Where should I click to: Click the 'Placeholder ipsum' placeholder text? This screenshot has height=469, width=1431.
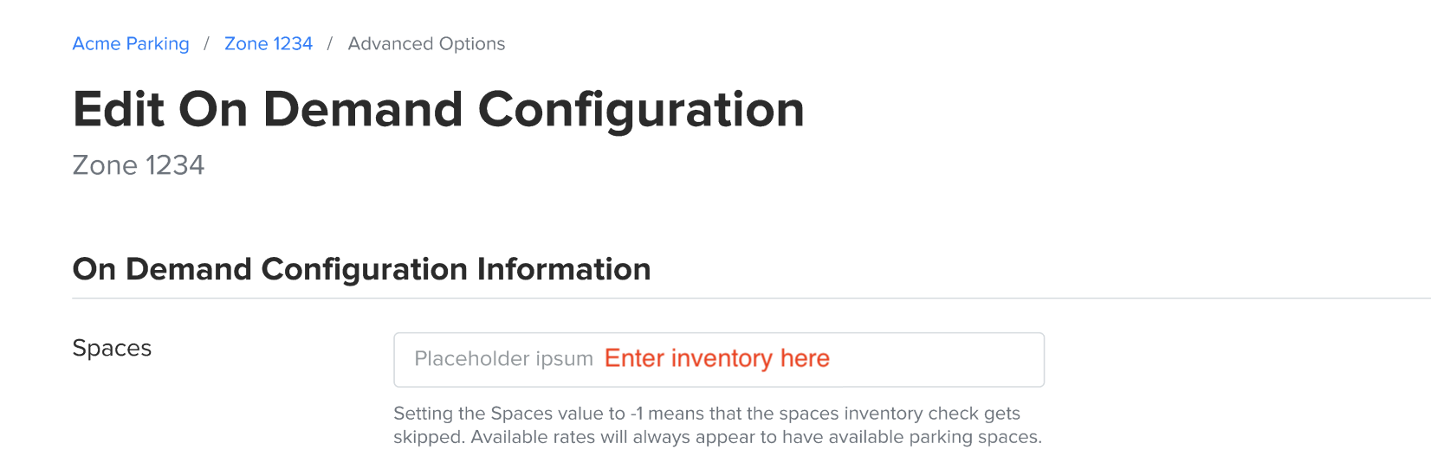click(x=503, y=359)
